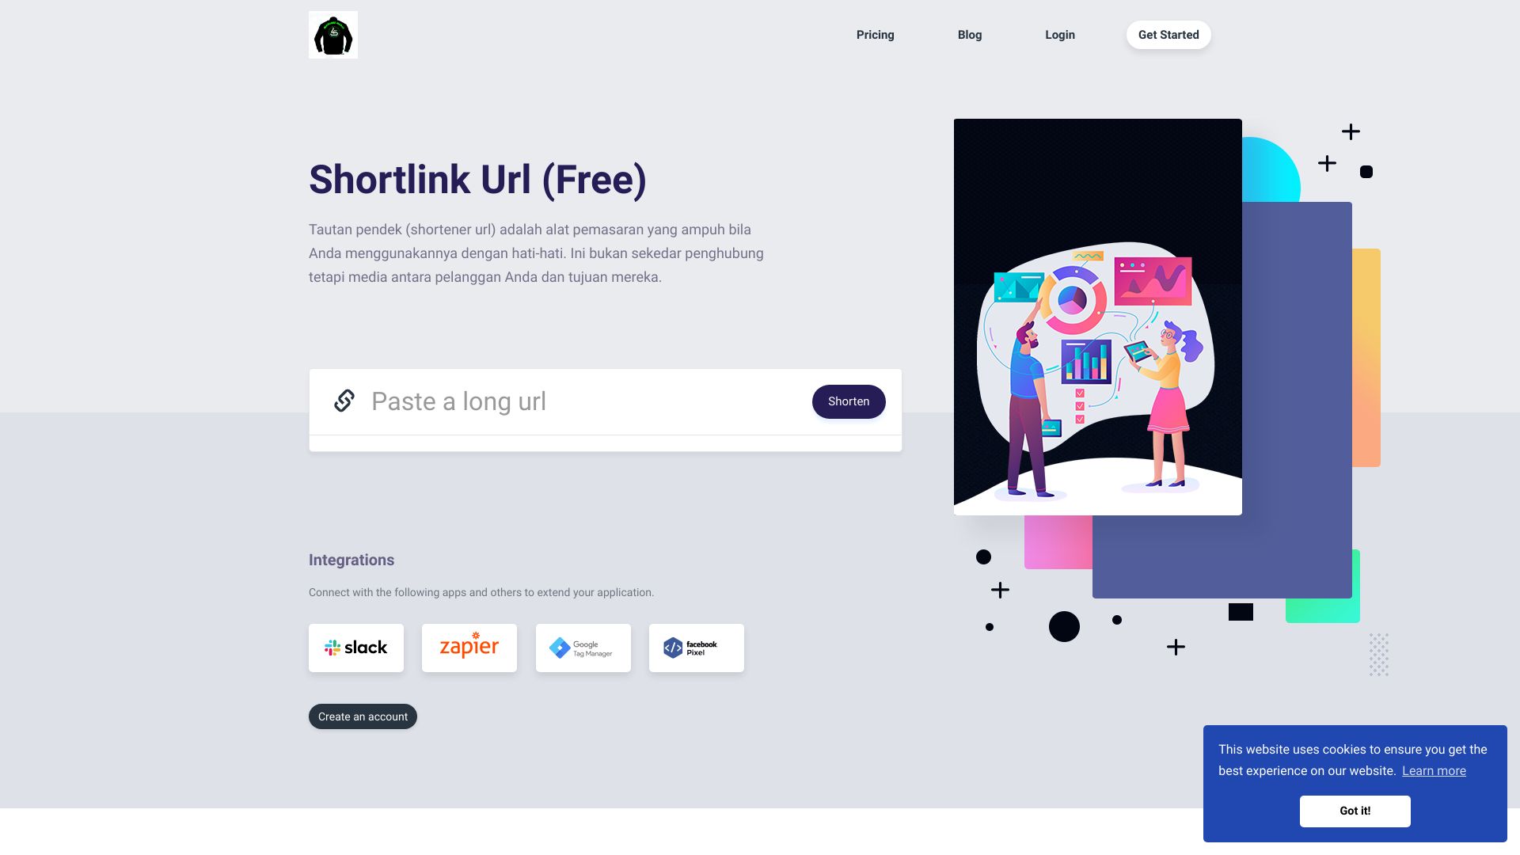Click the Facebook Pixel integration icon
1520x855 pixels.
coord(695,648)
